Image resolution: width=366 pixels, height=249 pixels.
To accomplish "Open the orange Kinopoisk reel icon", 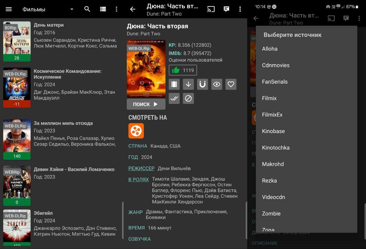I will point(136,131).
